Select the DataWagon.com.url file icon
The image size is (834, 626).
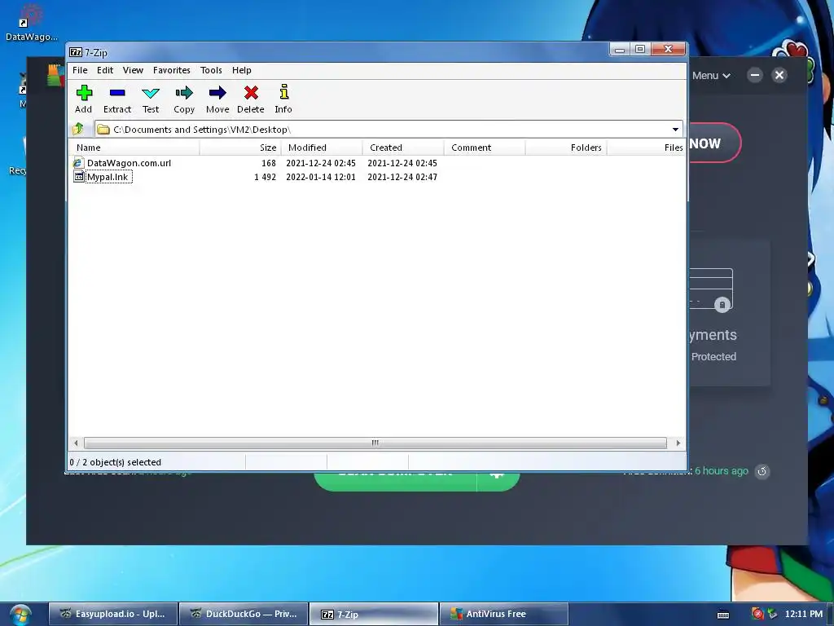[78, 163]
